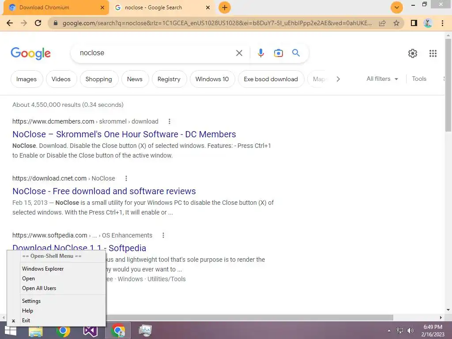Apply the Exe bsod download chip
The width and height of the screenshot is (452, 339).
271,79
